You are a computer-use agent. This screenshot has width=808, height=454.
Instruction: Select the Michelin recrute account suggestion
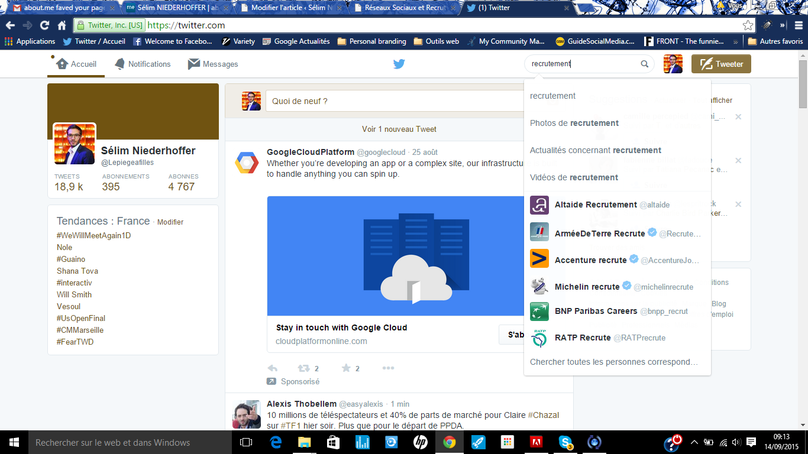pyautogui.click(x=617, y=287)
